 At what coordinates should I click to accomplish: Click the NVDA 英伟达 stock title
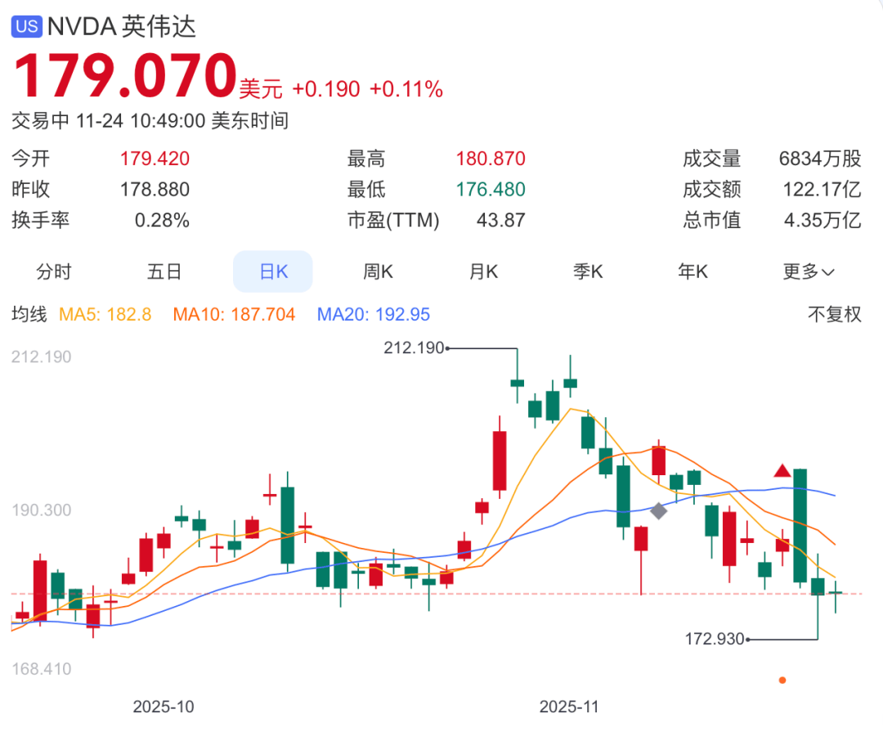pos(122,26)
